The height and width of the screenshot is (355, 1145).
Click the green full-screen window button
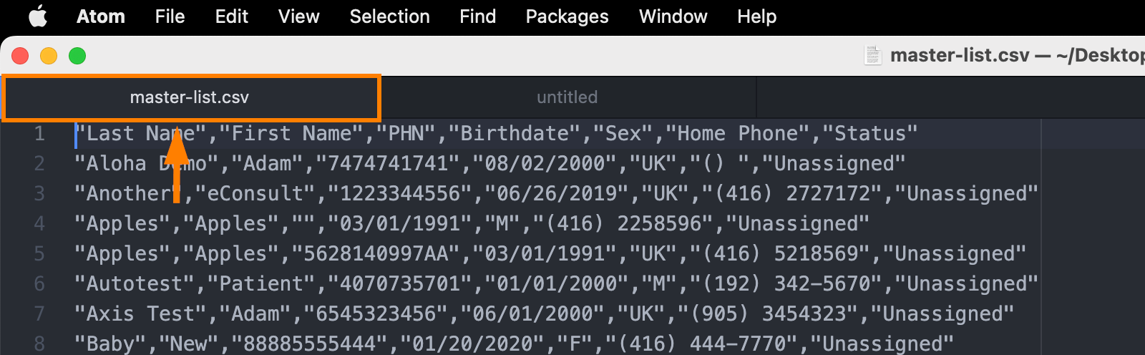[x=77, y=56]
